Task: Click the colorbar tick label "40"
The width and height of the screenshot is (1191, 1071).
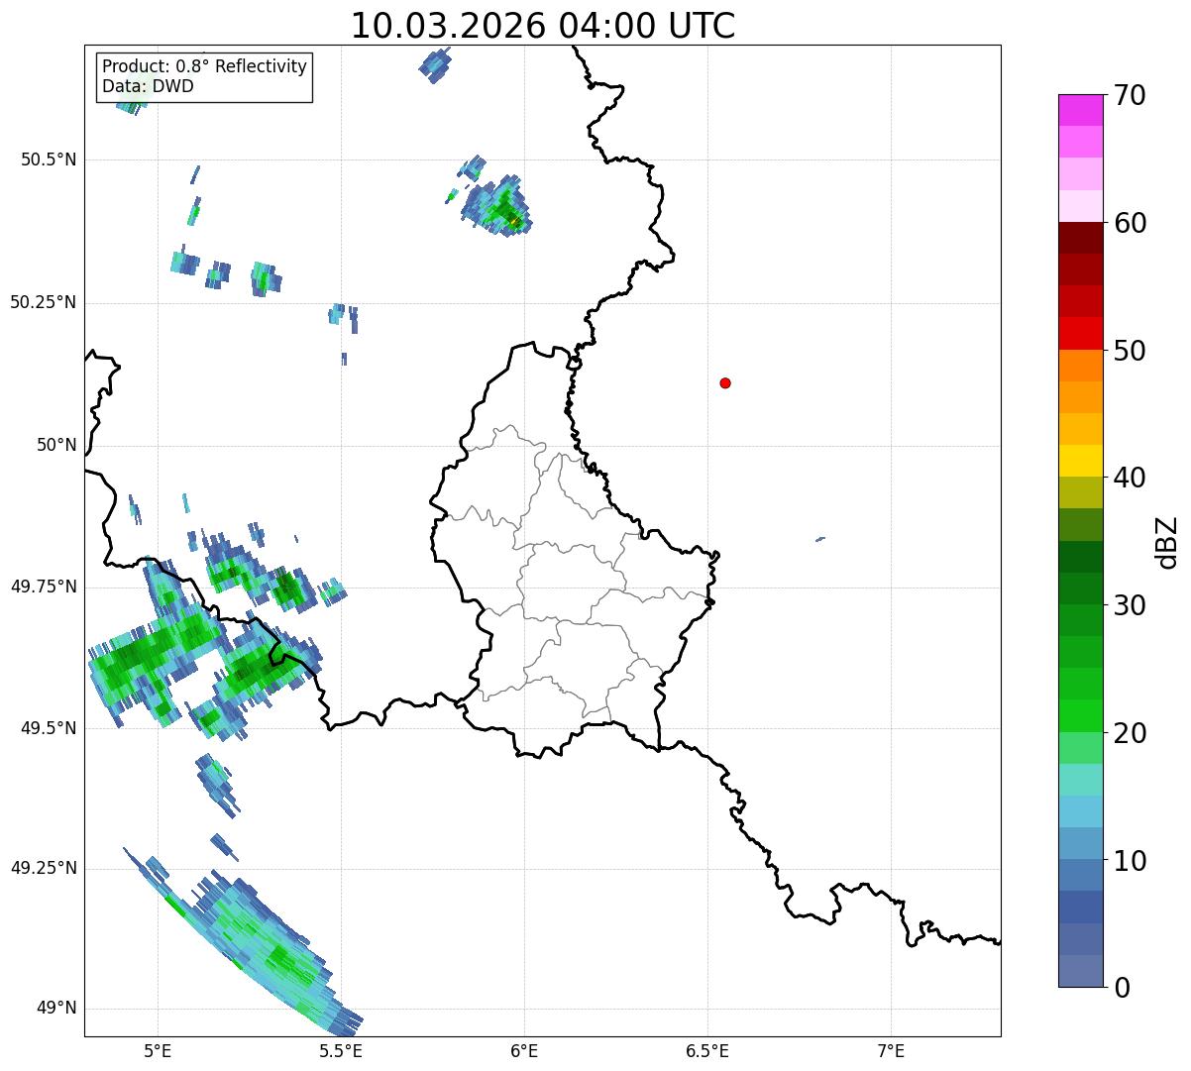Action: point(1129,478)
